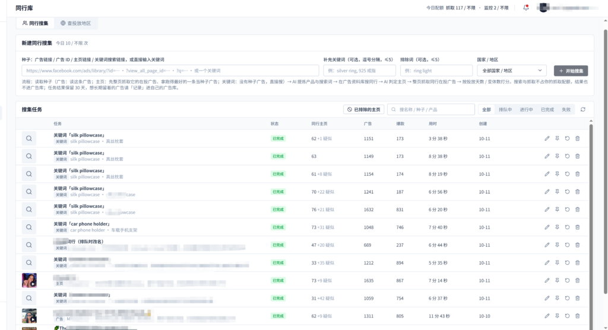Focus the seed link or keyword input
This screenshot has height=330, width=608.
[x=170, y=71]
